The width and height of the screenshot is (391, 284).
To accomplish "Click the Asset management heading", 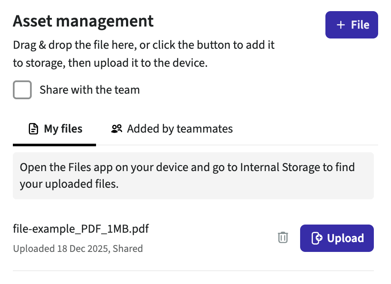I will [83, 21].
